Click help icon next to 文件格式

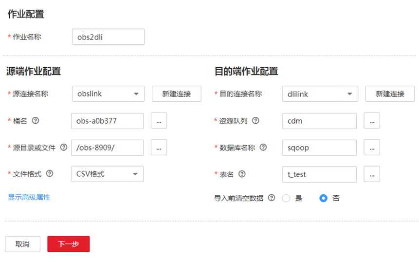point(50,174)
